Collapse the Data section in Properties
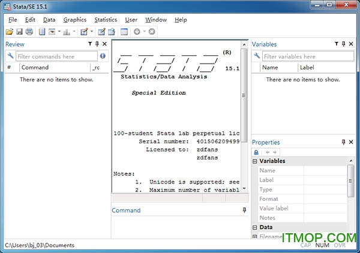Image resolution: width=360 pixels, height=253 pixels. (255, 227)
